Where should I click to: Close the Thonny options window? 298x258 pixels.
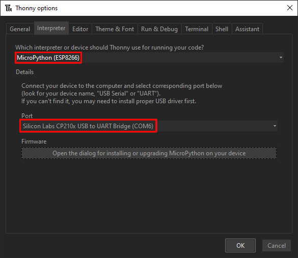click(x=290, y=8)
